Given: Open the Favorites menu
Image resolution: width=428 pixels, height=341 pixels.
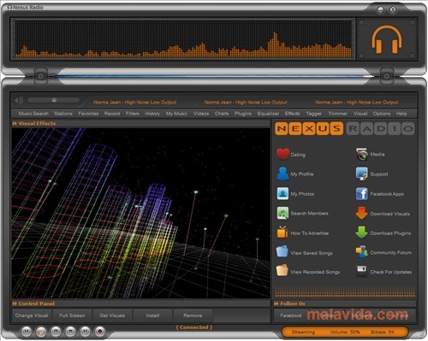Looking at the screenshot, I should pos(88,114).
